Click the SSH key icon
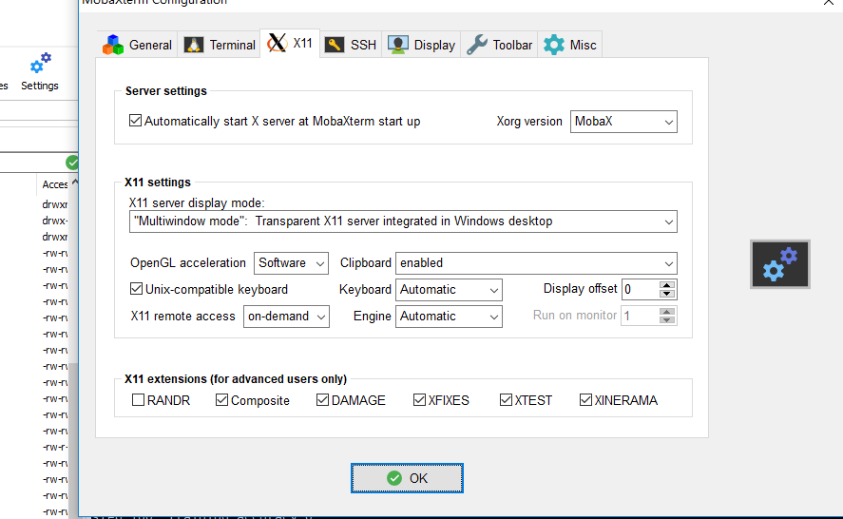 click(x=335, y=45)
